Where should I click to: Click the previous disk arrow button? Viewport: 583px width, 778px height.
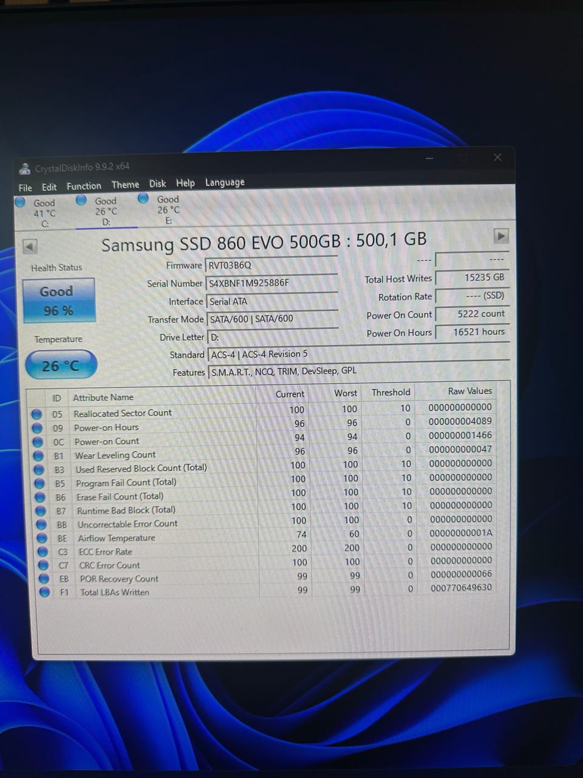[x=30, y=246]
